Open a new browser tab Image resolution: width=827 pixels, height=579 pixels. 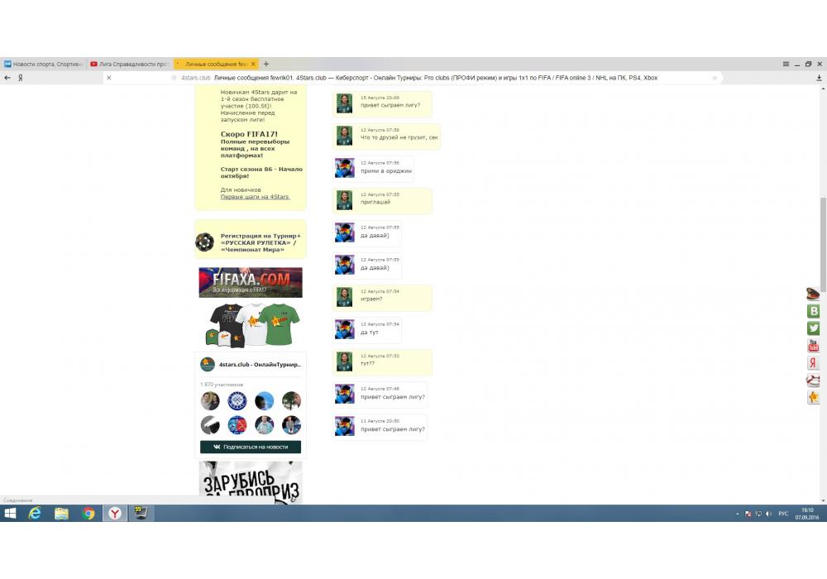click(266, 64)
